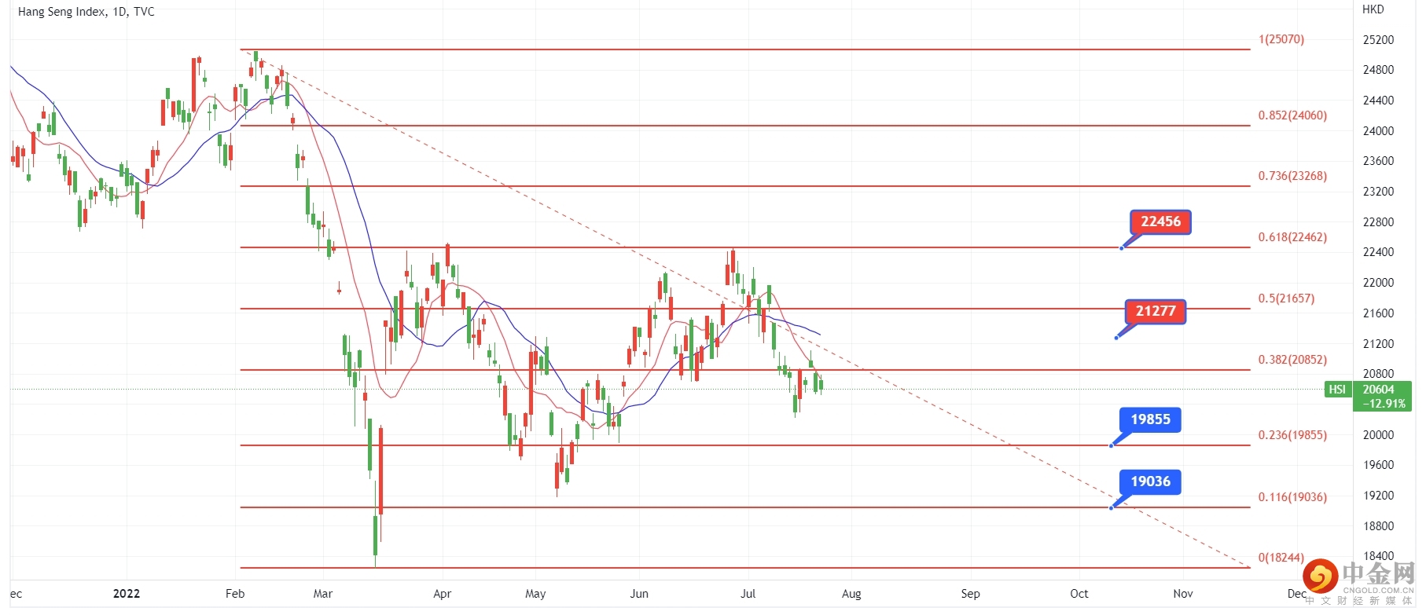Select Fibonacci label 0.5(21657)
The height and width of the screenshot is (615, 1426).
(x=1286, y=298)
